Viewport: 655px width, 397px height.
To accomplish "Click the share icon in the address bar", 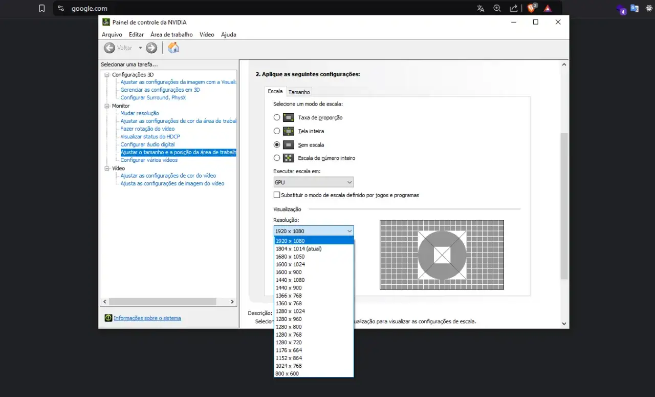I will 513,8.
